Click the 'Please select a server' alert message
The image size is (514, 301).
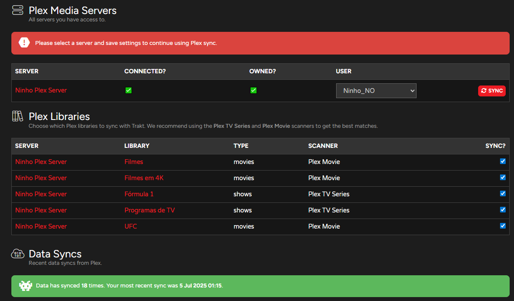pyautogui.click(x=126, y=43)
